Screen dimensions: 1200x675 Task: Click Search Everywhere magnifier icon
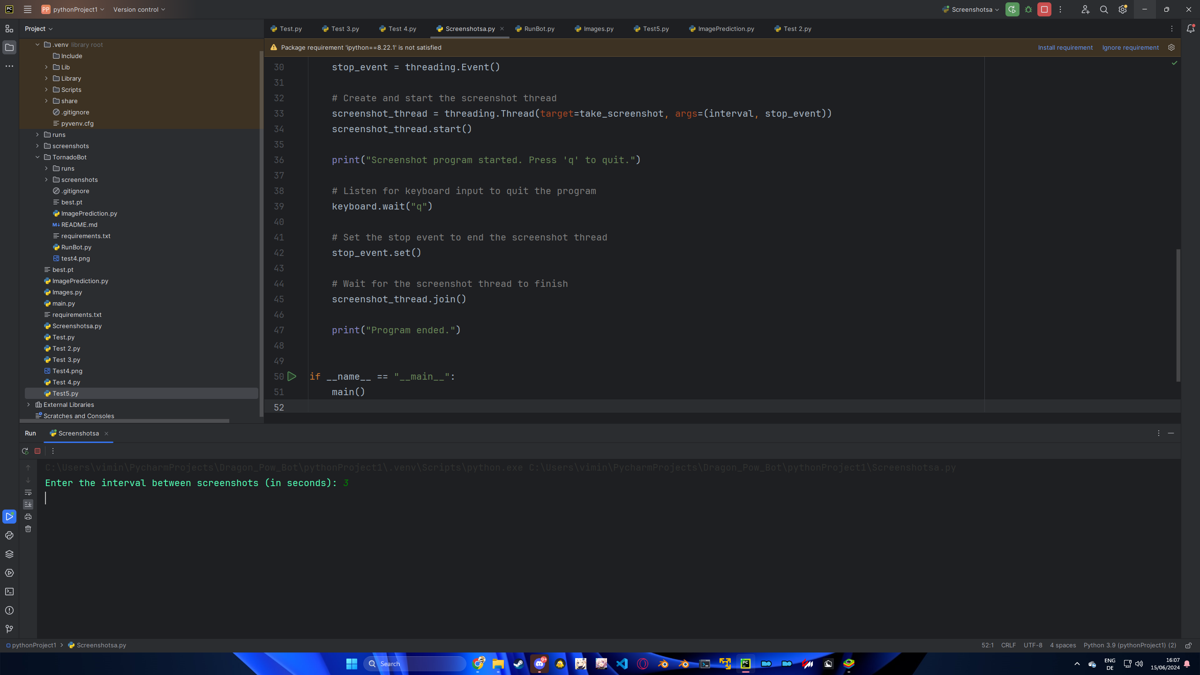point(1104,9)
